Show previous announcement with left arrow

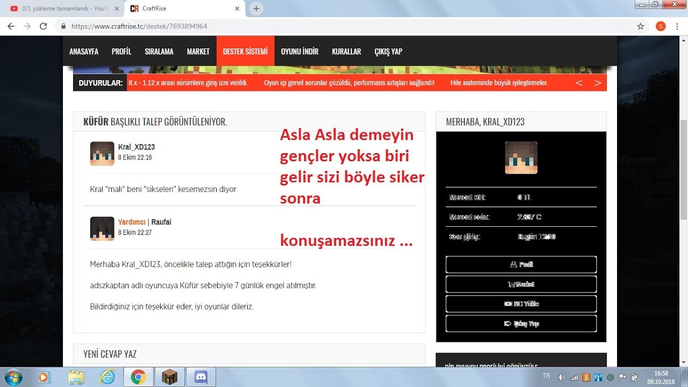click(579, 83)
